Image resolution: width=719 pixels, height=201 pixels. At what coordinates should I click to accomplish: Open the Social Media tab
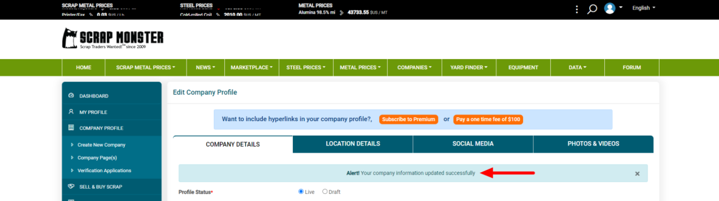pos(473,144)
